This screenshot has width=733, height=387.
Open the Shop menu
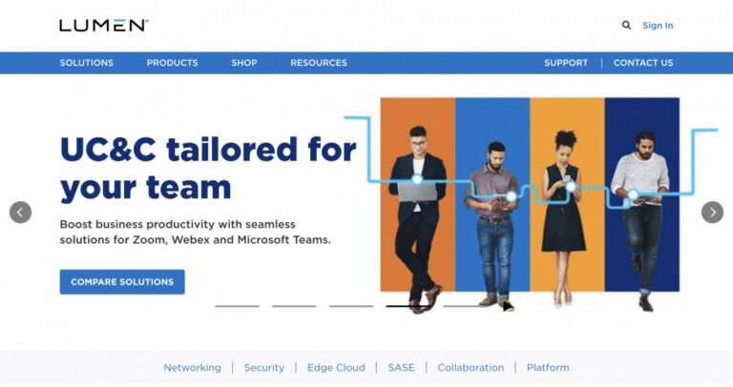(x=244, y=63)
